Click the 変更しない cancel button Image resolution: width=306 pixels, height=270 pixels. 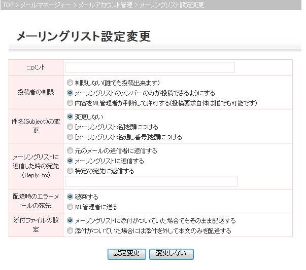pyautogui.click(x=171, y=253)
